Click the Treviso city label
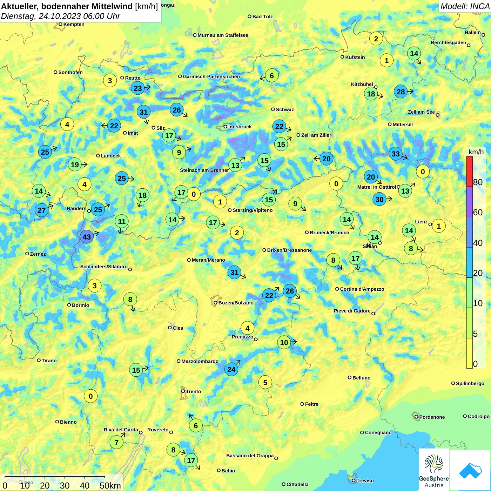This screenshot has height=491, width=491. [365, 480]
